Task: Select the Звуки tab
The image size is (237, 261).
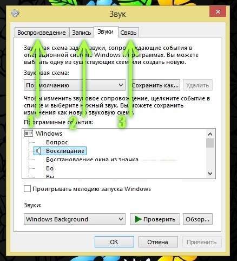Action: coord(106,31)
